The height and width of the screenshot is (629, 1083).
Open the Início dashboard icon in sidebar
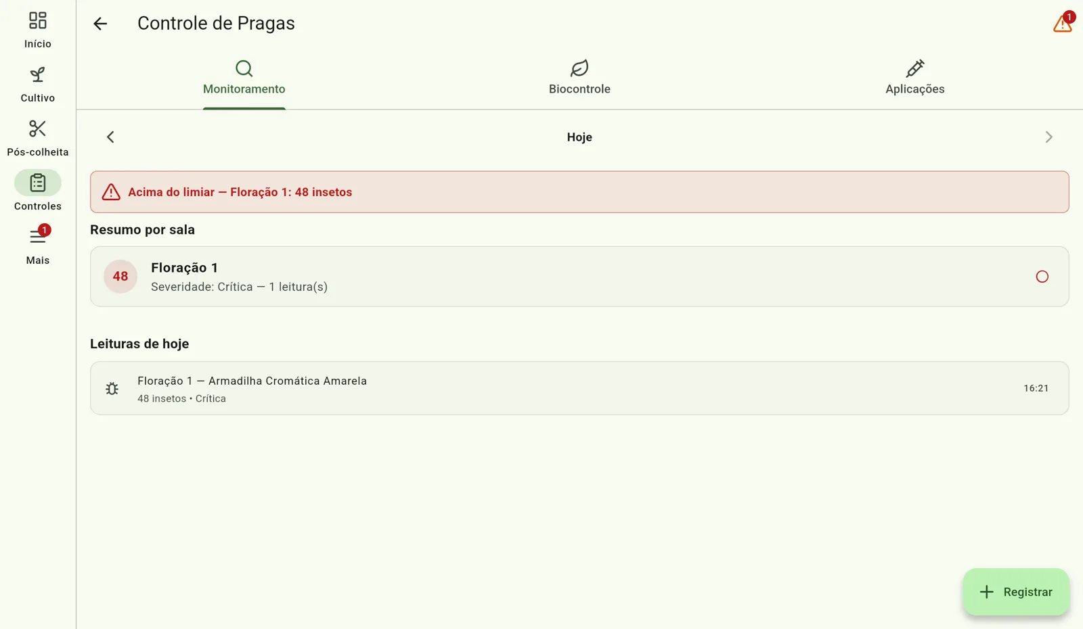click(38, 20)
